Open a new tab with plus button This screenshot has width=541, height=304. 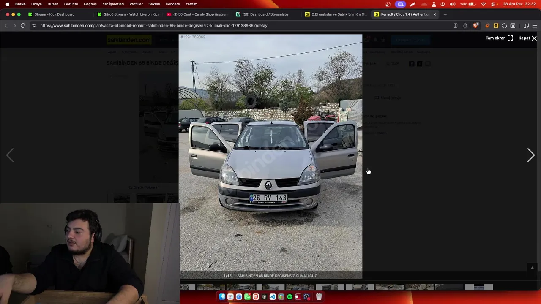(x=445, y=14)
